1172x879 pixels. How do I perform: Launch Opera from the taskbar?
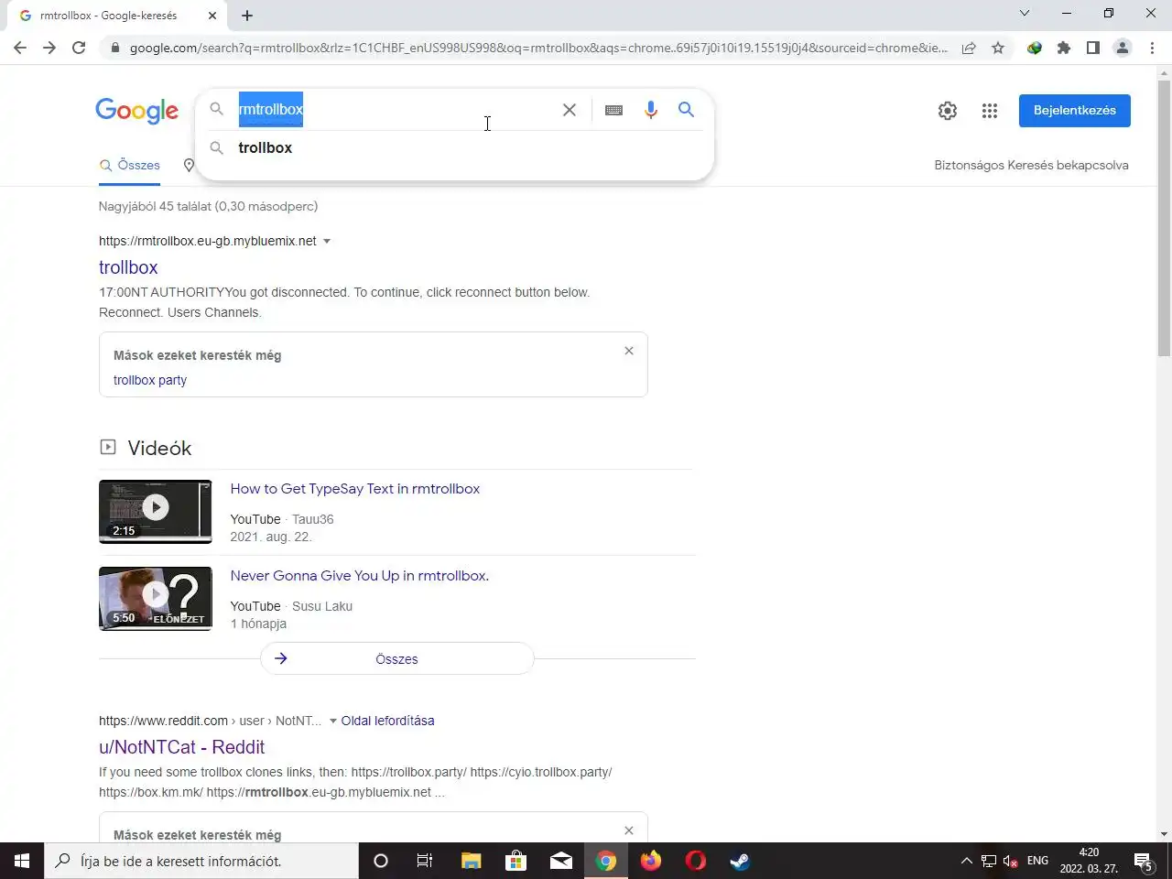click(x=695, y=861)
